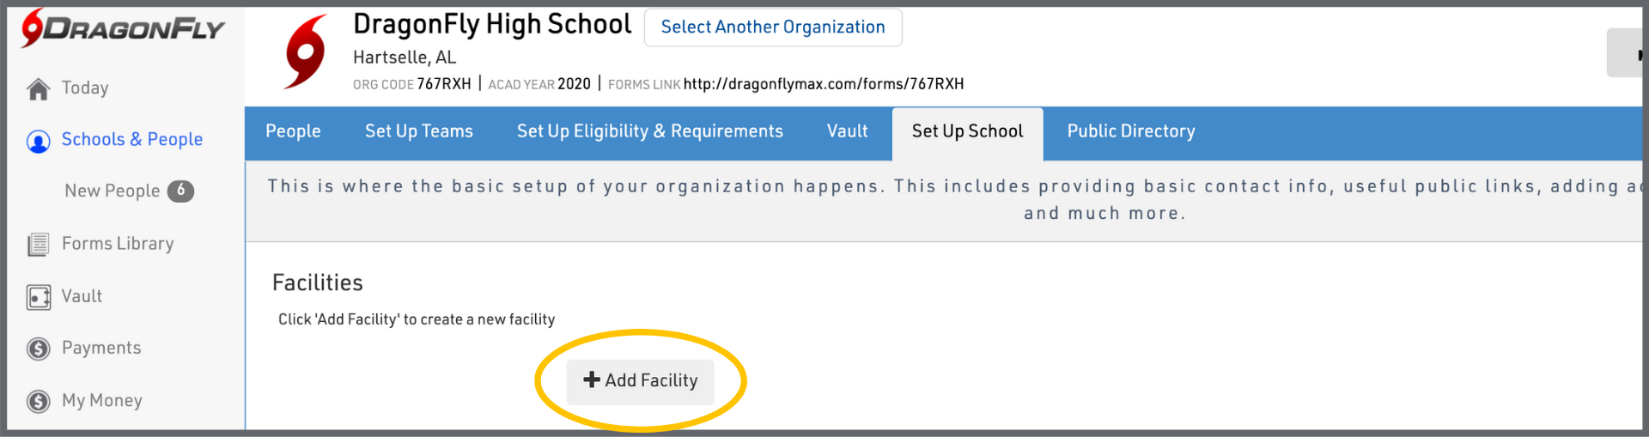Click Select Another Organization button
Image resolution: width=1649 pixels, height=437 pixels.
click(773, 27)
